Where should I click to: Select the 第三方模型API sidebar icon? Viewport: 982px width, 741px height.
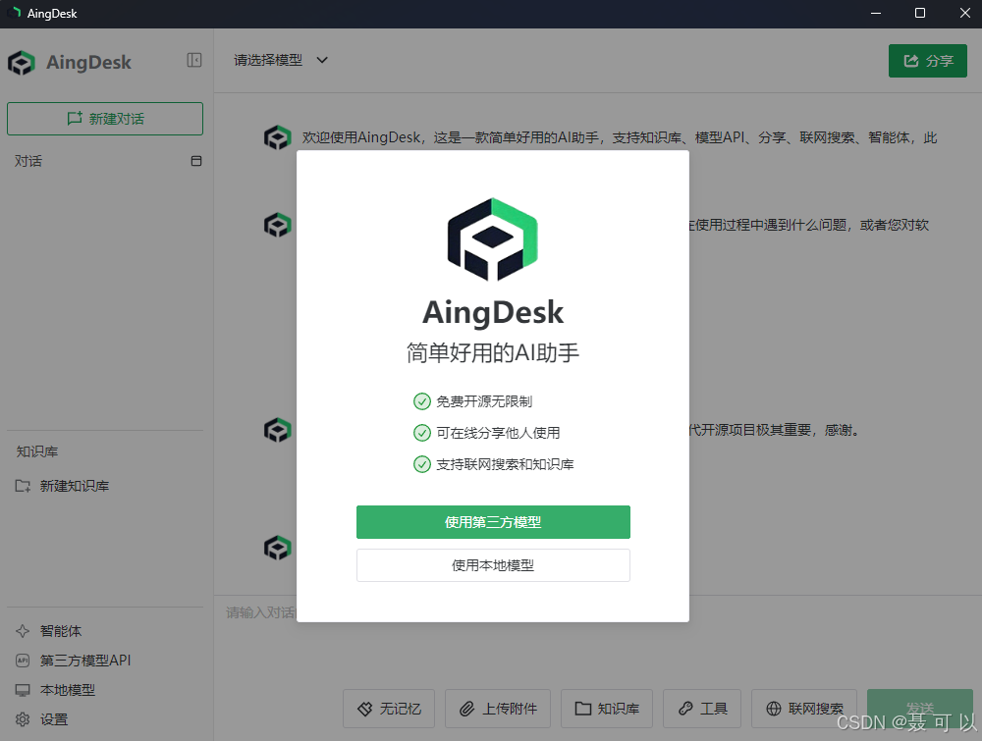point(22,660)
